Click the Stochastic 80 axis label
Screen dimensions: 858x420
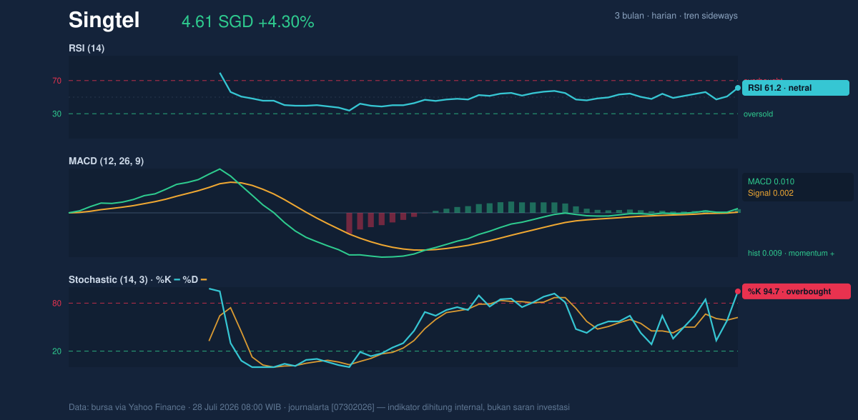pyautogui.click(x=57, y=304)
